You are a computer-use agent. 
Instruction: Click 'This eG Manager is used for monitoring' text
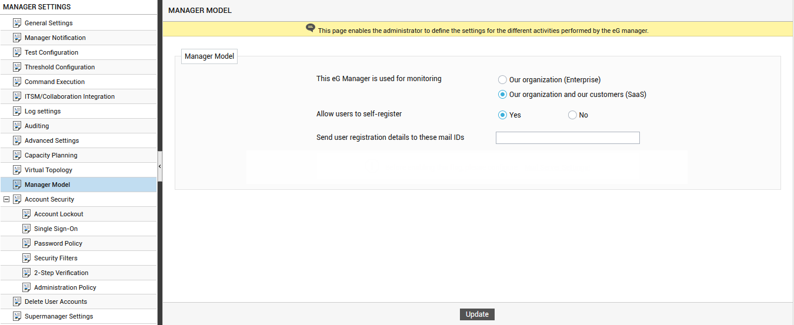coord(379,79)
